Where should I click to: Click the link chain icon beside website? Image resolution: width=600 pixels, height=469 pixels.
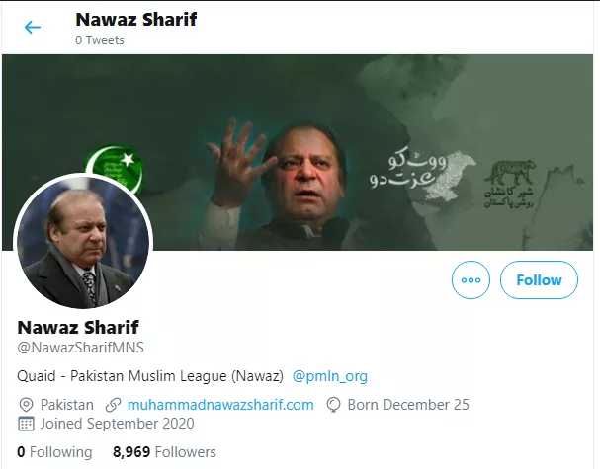(113, 405)
